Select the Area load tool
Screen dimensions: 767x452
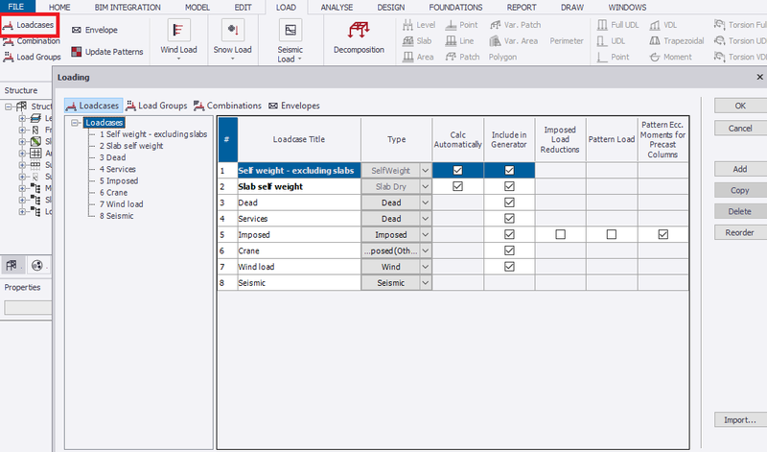click(418, 57)
